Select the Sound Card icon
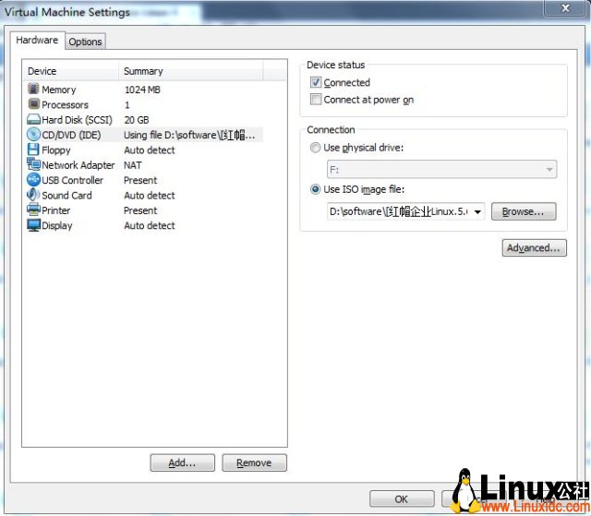The height and width of the screenshot is (516, 591). click(33, 195)
